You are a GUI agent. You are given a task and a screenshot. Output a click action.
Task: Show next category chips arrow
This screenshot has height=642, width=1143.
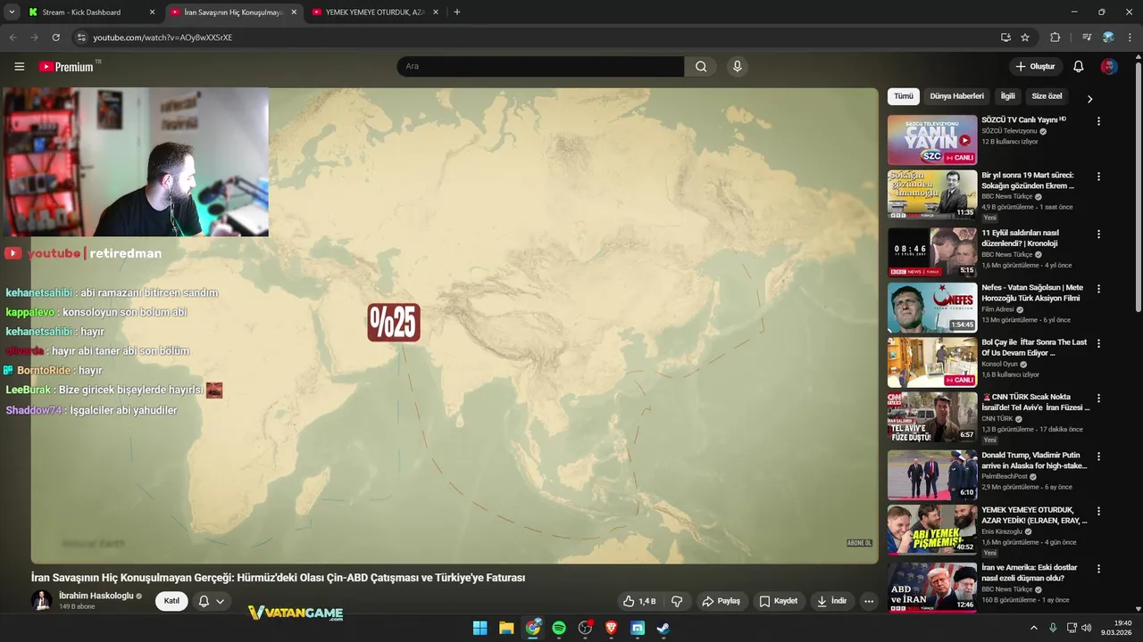1089,98
